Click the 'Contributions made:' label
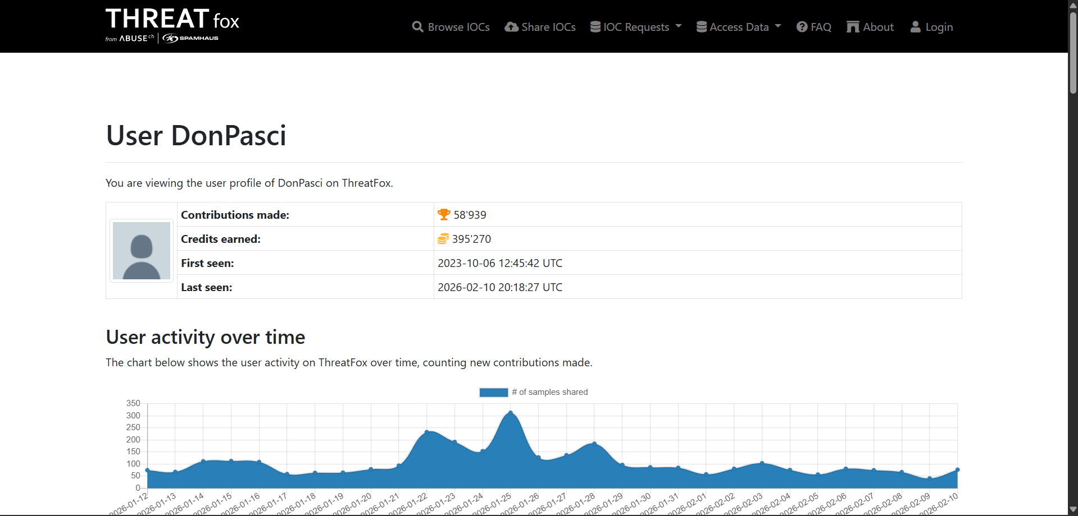The height and width of the screenshot is (516, 1078). (235, 215)
